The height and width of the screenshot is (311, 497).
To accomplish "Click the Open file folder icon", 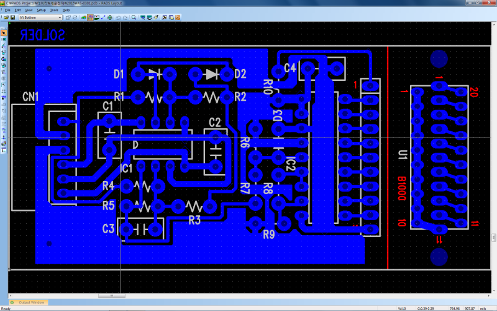I will 6,17.
